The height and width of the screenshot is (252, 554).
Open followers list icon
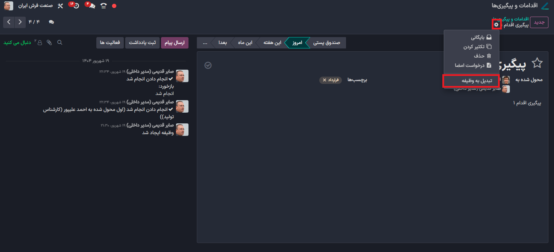click(39, 43)
